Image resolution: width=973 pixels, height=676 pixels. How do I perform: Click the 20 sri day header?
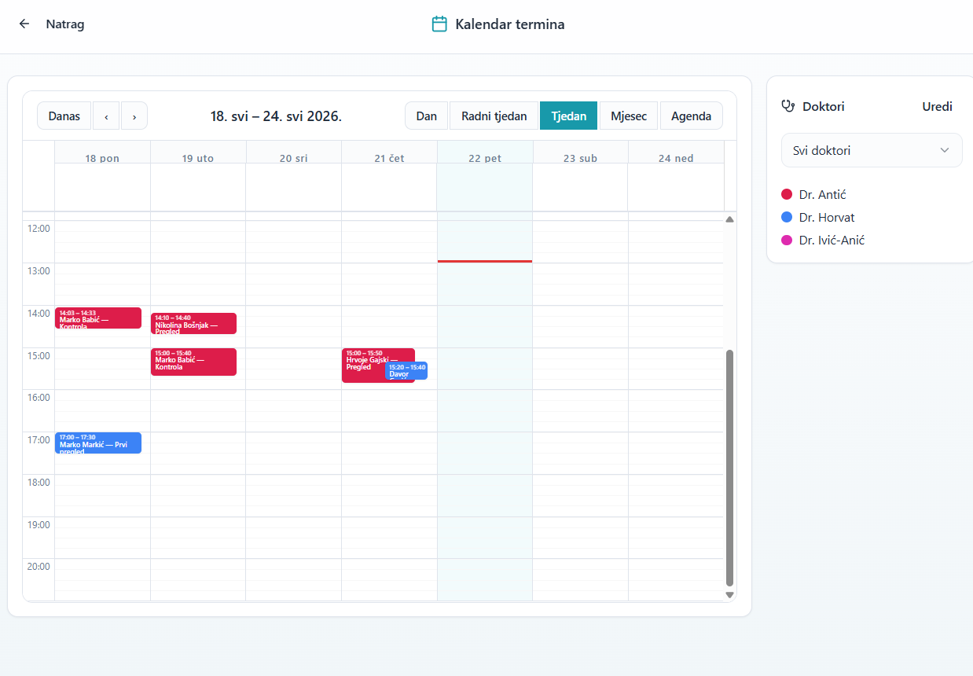tap(294, 158)
